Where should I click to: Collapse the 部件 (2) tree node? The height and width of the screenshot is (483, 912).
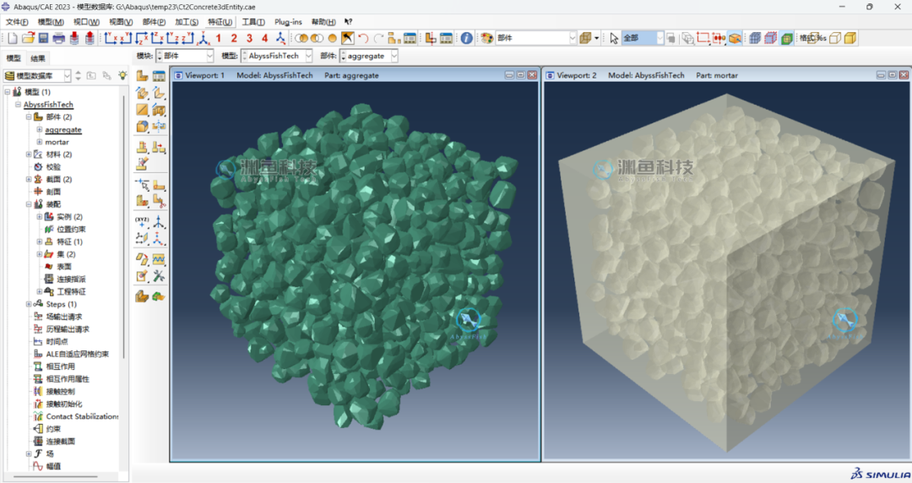(x=29, y=117)
